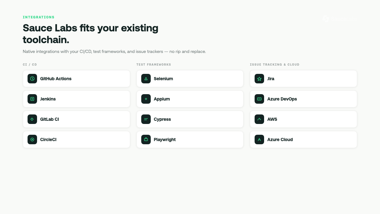Click the CI / CD column heading

pos(30,65)
